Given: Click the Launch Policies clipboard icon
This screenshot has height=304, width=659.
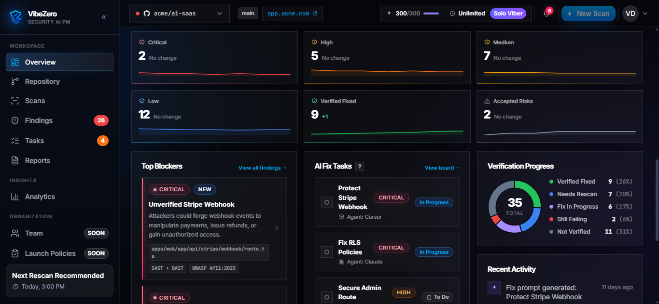Looking at the screenshot, I should (x=15, y=253).
